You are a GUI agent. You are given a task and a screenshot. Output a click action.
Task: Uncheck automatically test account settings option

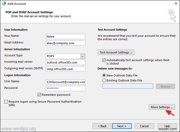tap(104, 60)
